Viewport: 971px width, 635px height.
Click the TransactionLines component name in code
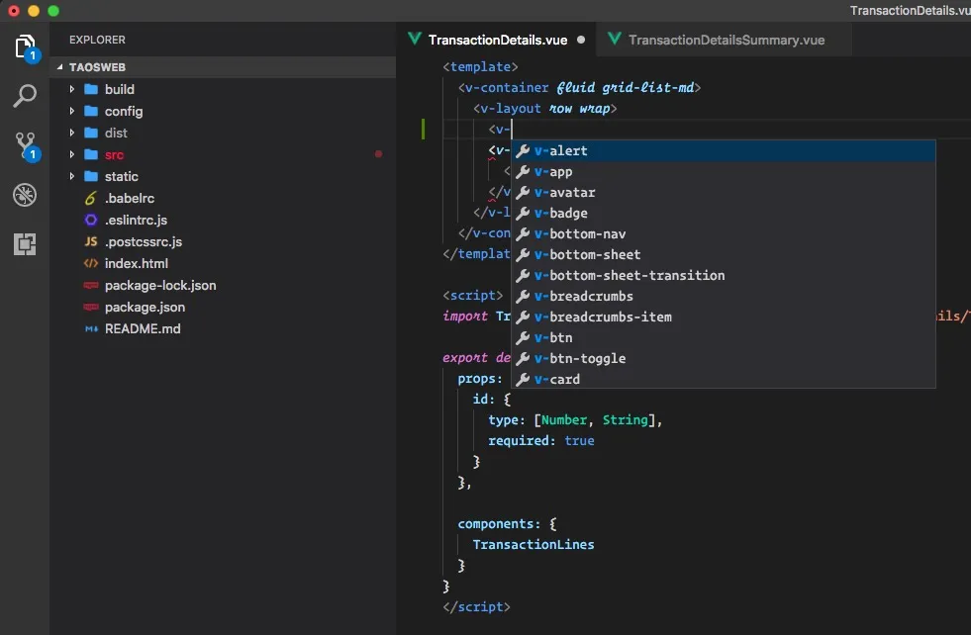pyautogui.click(x=534, y=545)
